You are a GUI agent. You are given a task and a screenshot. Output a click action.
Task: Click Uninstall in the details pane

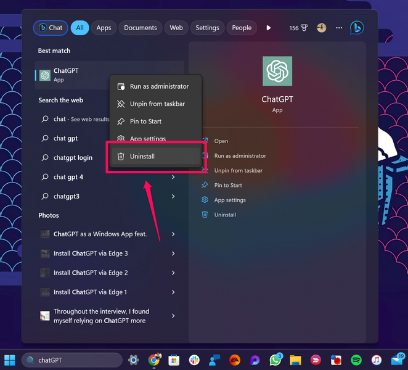coord(225,215)
